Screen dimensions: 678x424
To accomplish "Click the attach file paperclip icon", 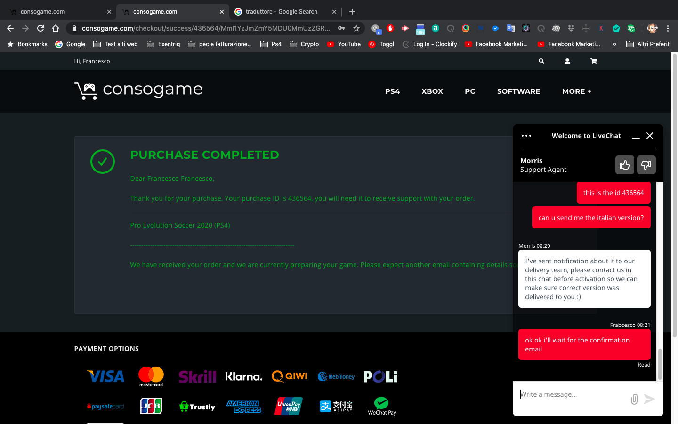I will (x=634, y=399).
